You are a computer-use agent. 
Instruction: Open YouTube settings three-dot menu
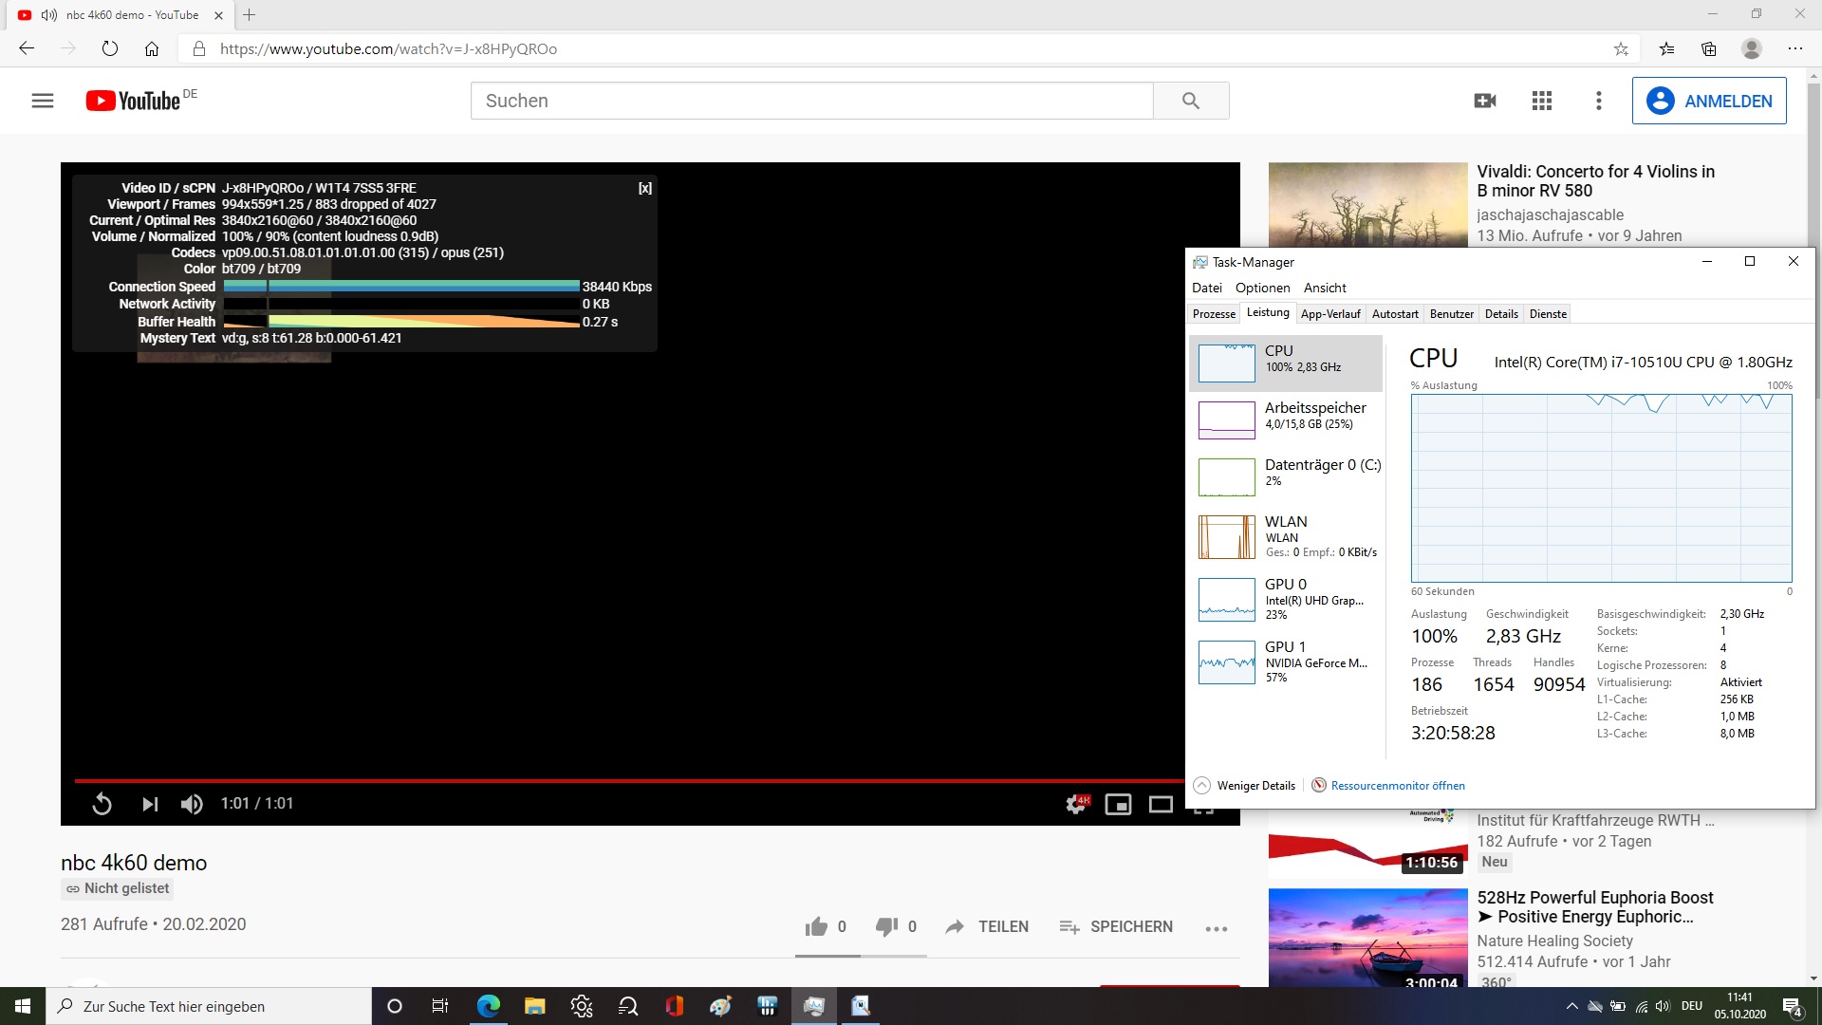coord(1598,101)
